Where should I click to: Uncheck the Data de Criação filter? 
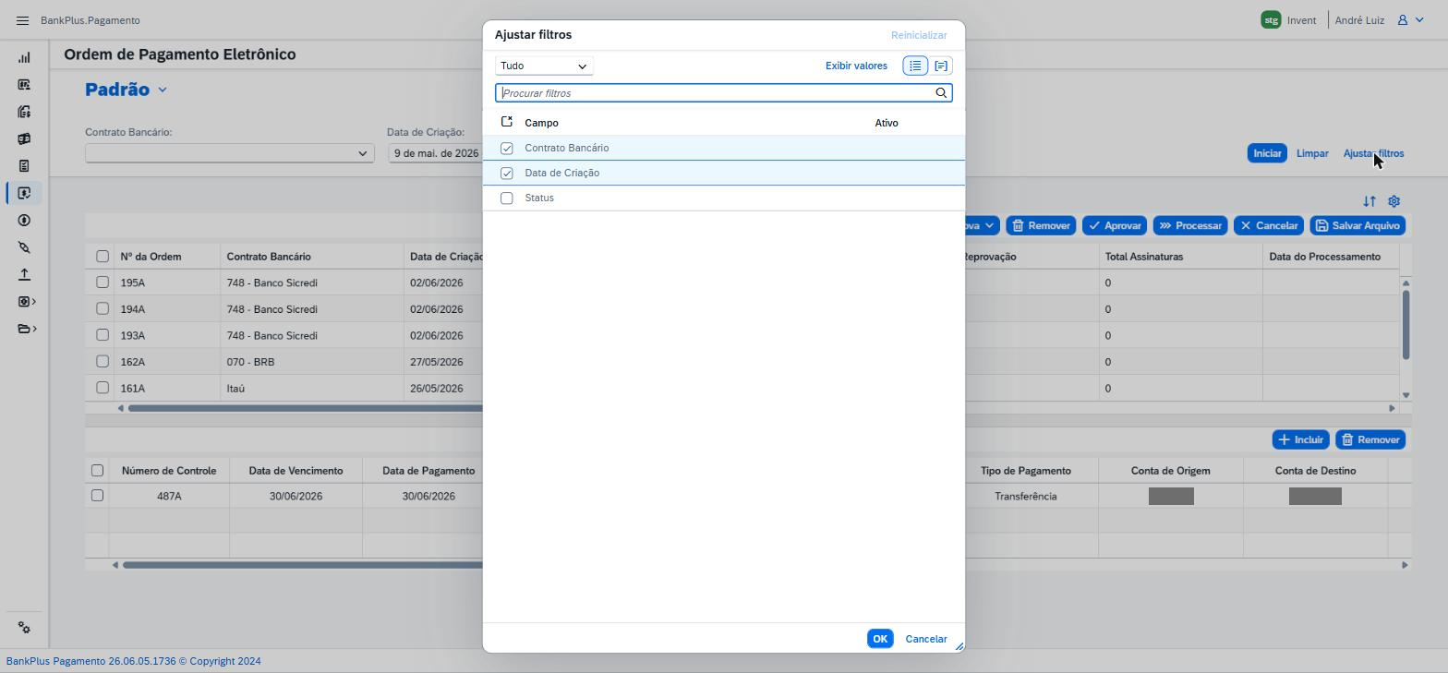[506, 173]
